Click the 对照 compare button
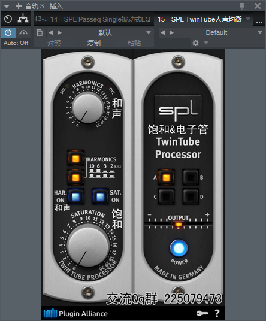This screenshot has height=321, width=266. point(54,43)
